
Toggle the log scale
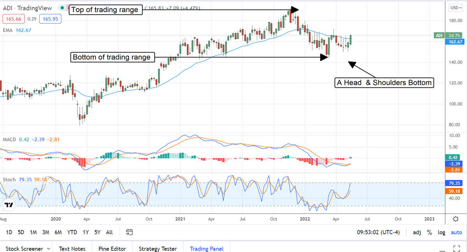pos(441,232)
